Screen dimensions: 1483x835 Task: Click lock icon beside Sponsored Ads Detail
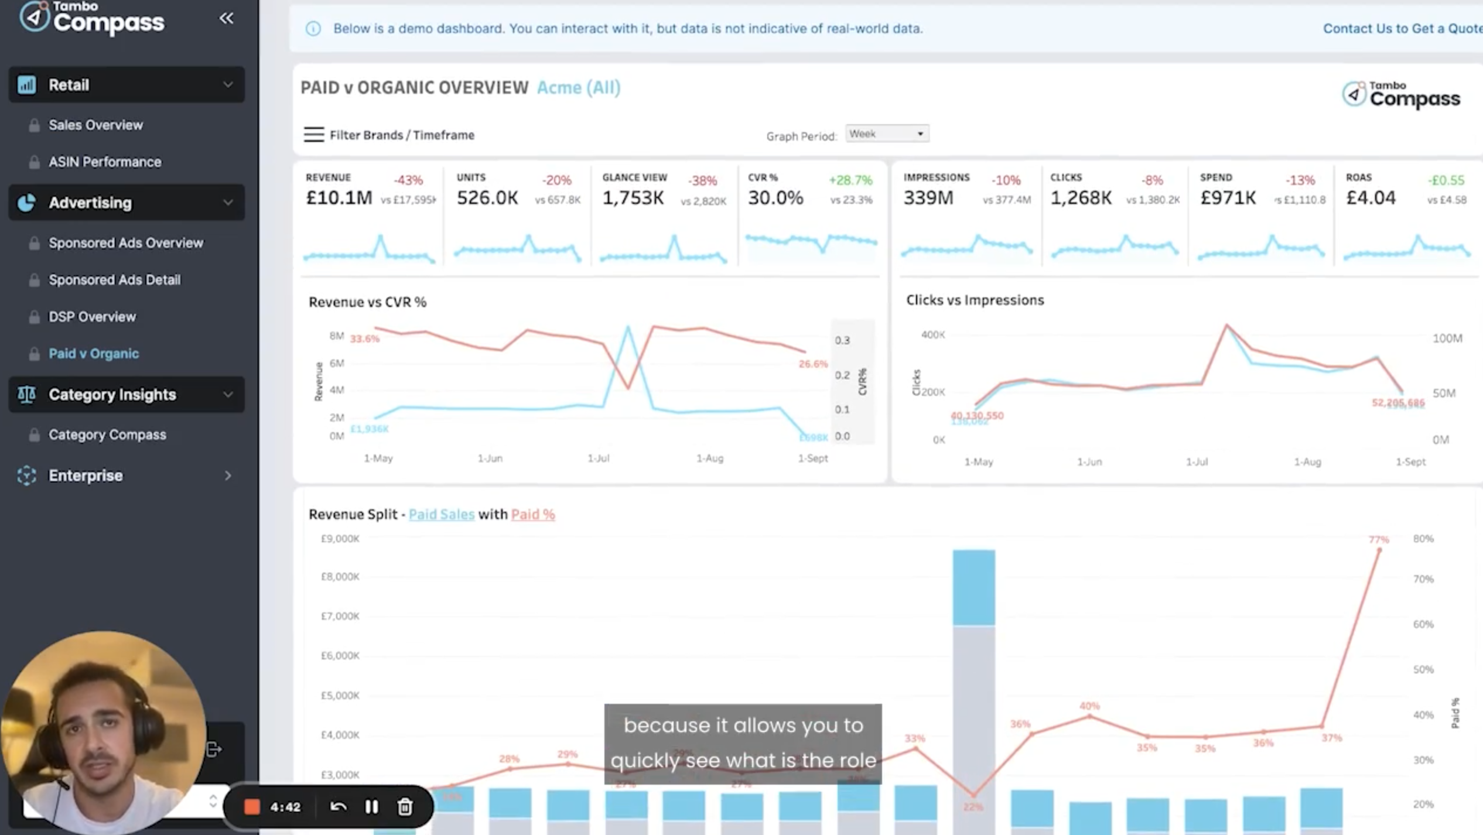coord(34,280)
